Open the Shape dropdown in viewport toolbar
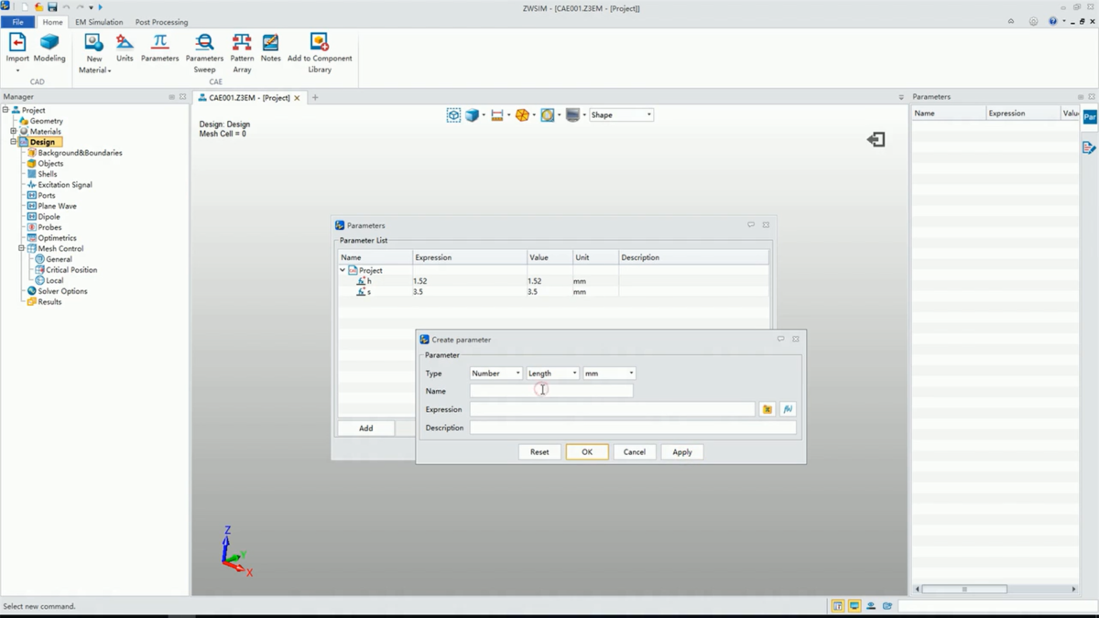Image resolution: width=1099 pixels, height=618 pixels. 621,115
